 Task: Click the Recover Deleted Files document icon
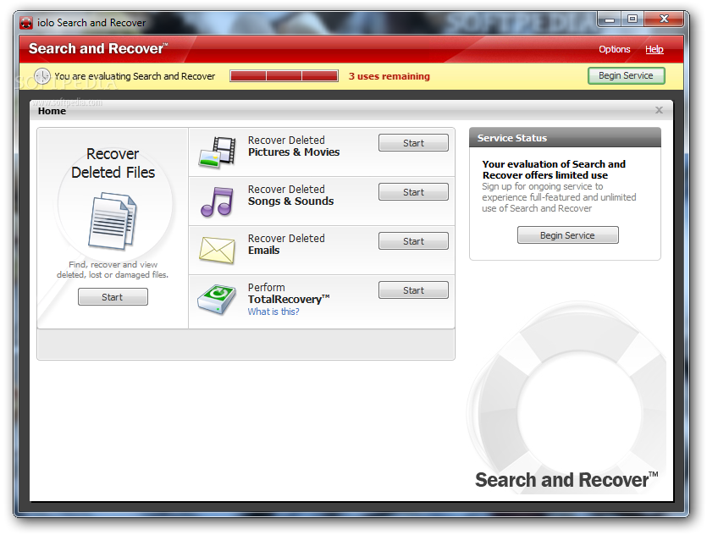pos(113,220)
